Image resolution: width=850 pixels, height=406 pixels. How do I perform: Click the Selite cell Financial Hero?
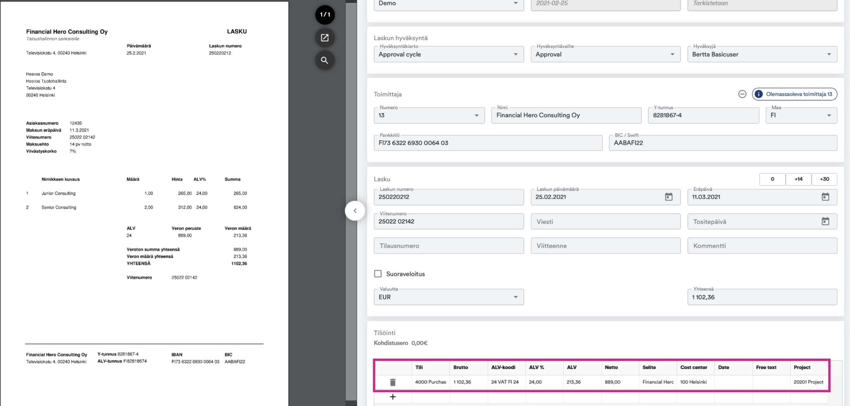pyautogui.click(x=658, y=382)
